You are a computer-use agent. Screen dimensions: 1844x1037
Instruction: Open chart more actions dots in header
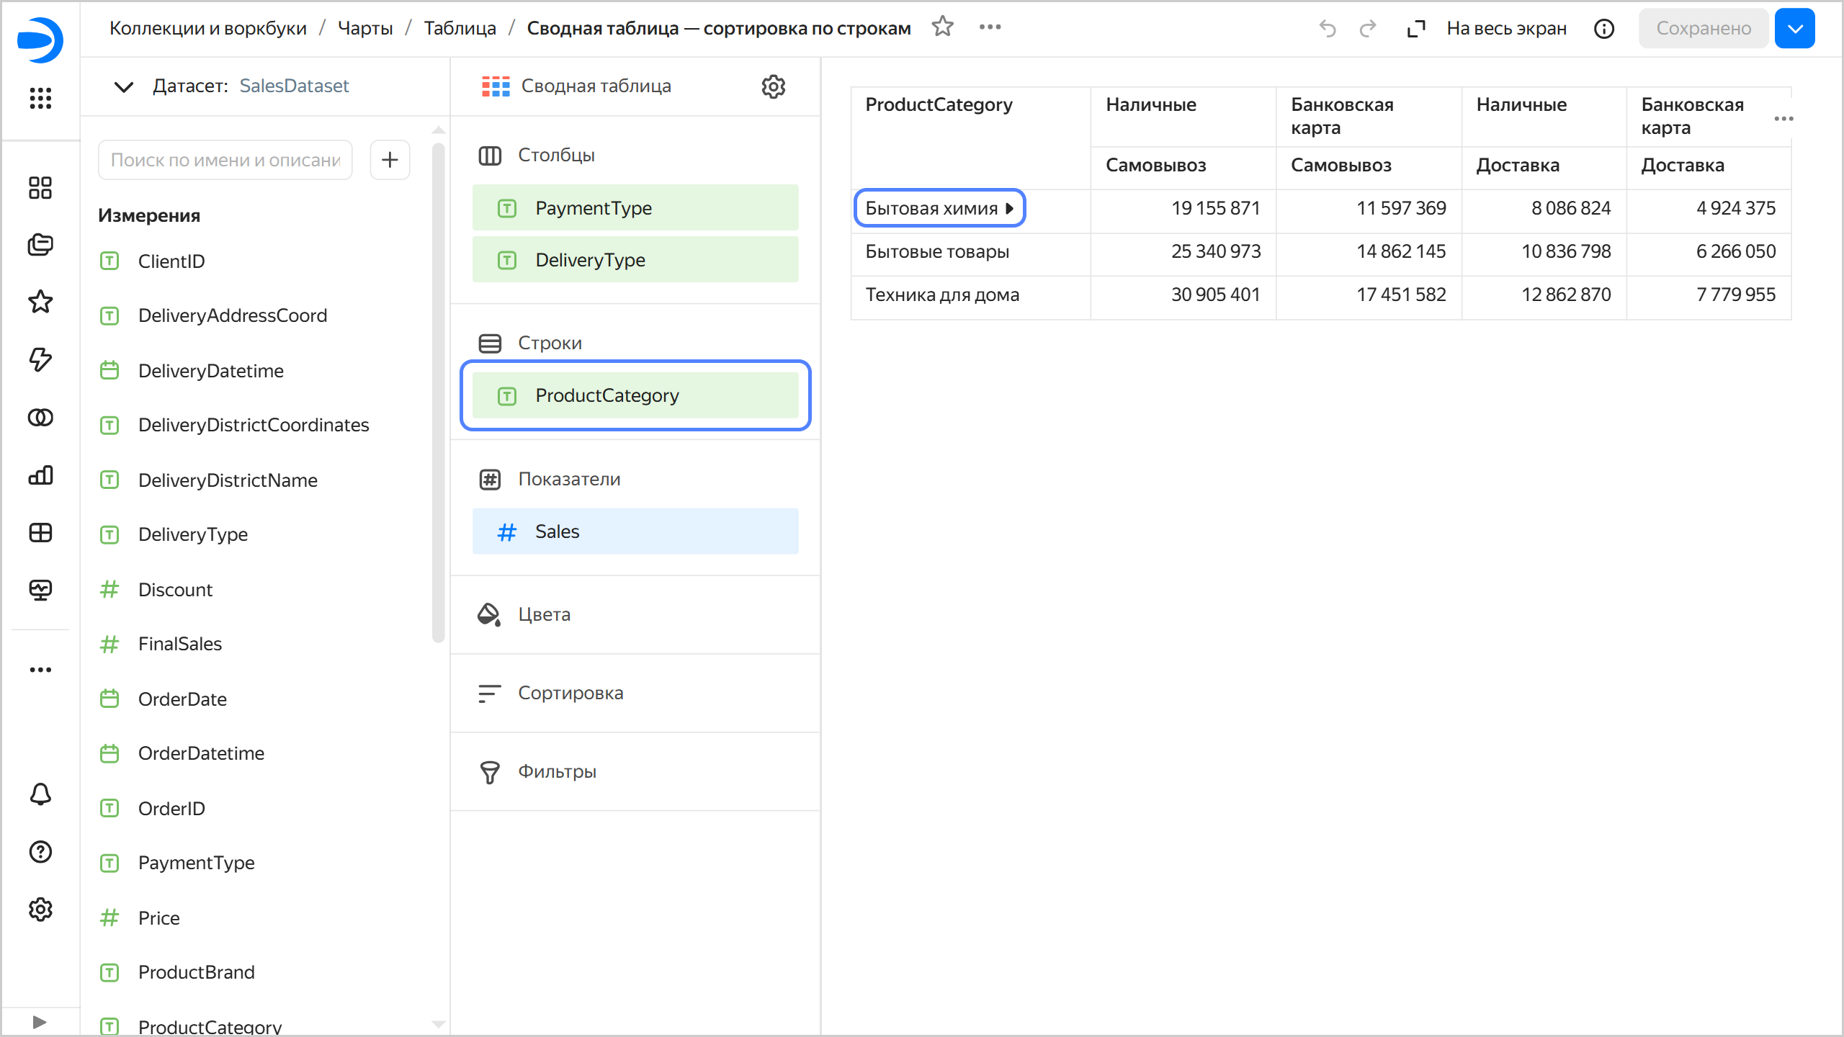click(990, 27)
